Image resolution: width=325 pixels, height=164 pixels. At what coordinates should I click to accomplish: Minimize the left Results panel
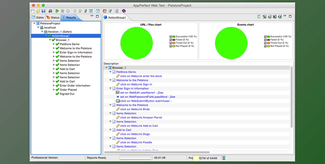pos(92,16)
